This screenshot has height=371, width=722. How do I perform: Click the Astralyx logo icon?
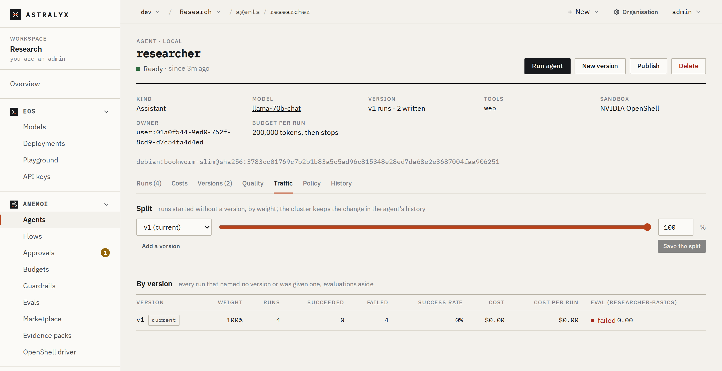click(x=15, y=15)
